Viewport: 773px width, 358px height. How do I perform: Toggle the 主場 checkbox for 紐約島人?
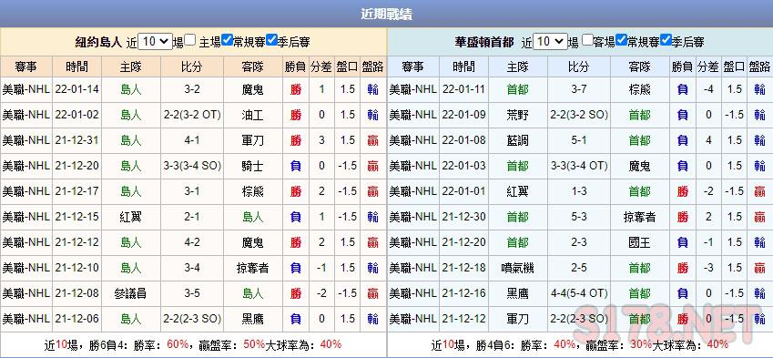point(190,40)
